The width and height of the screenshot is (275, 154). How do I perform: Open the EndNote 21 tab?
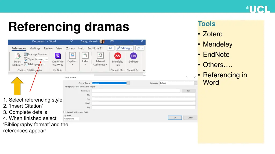pos(95,48)
